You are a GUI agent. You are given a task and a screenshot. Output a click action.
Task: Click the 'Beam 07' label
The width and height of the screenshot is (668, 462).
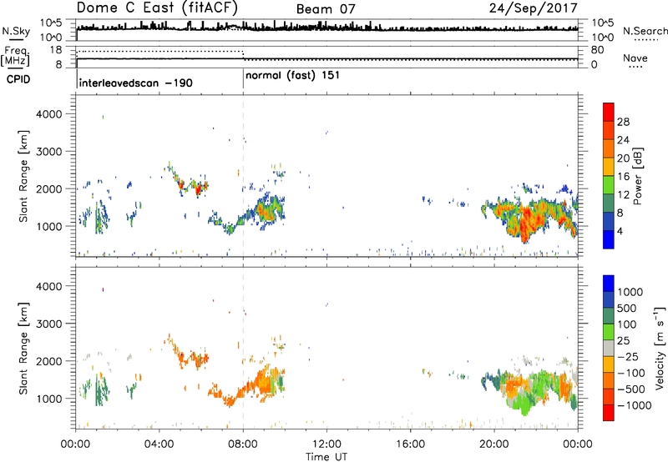(326, 9)
